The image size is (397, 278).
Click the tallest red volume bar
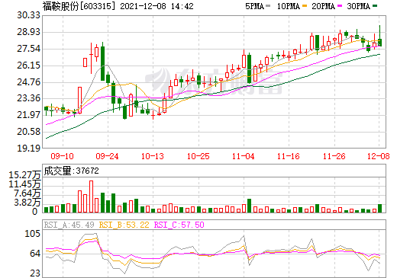click(x=91, y=197)
